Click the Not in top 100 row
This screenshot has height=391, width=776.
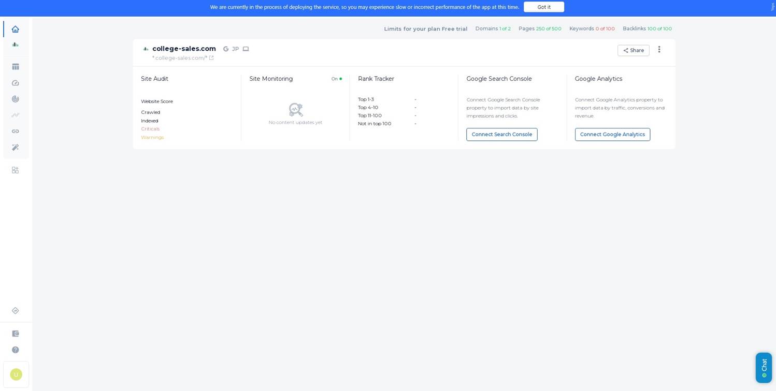(x=387, y=124)
